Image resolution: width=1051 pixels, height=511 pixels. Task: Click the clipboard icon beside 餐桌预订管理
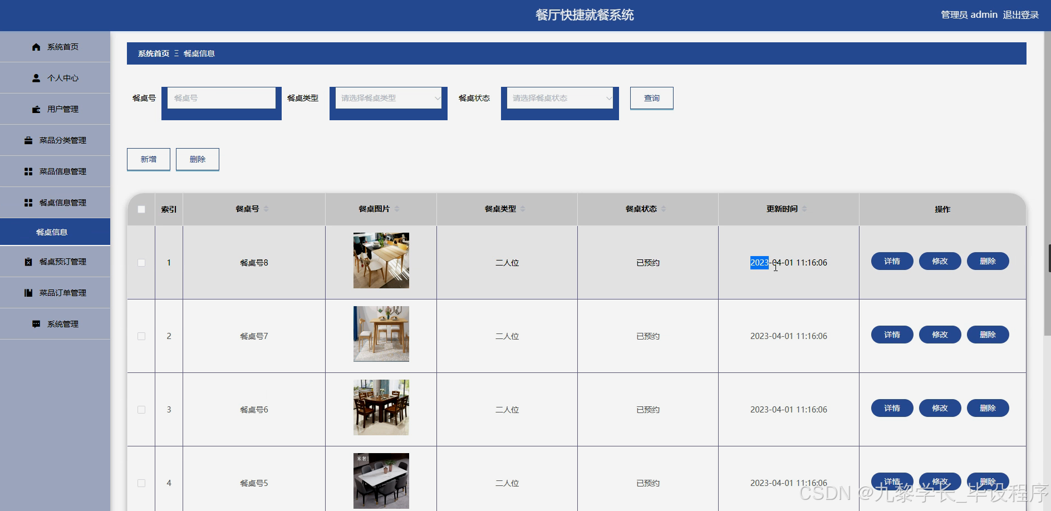coord(28,262)
